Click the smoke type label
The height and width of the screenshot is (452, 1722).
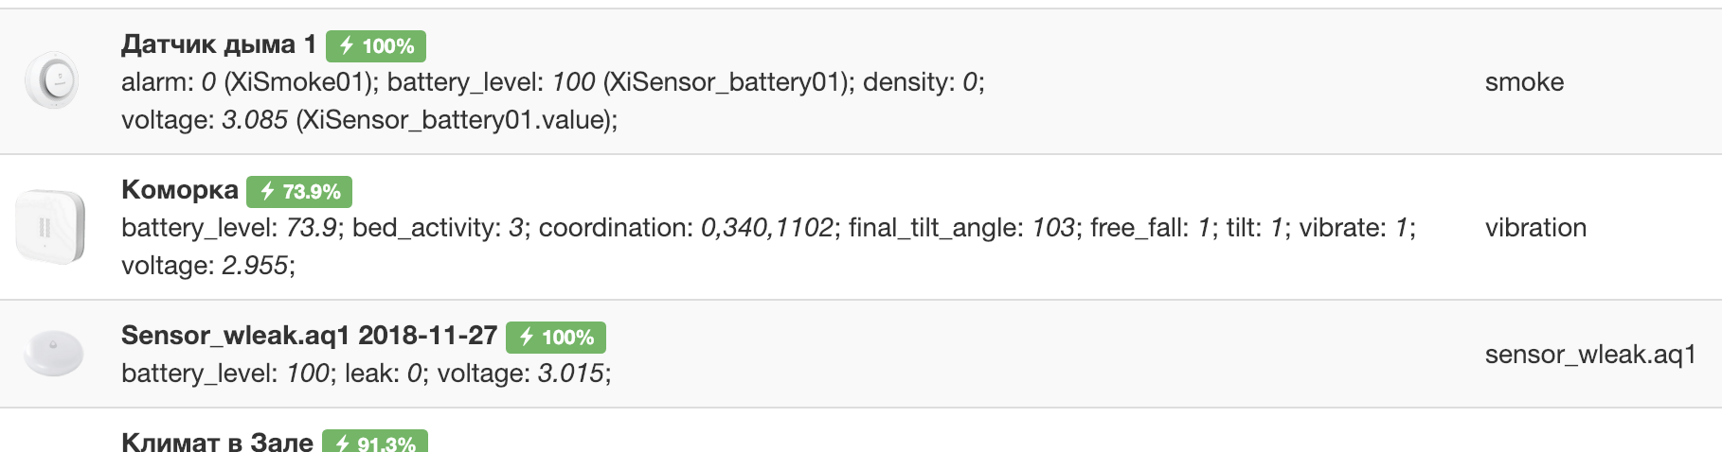coord(1524,82)
